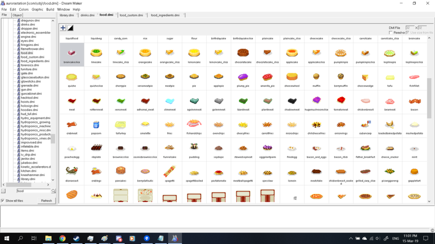Select the bacon icon
The height and width of the screenshot is (244, 435).
[414, 102]
